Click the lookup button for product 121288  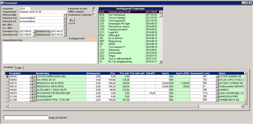pos(31,100)
